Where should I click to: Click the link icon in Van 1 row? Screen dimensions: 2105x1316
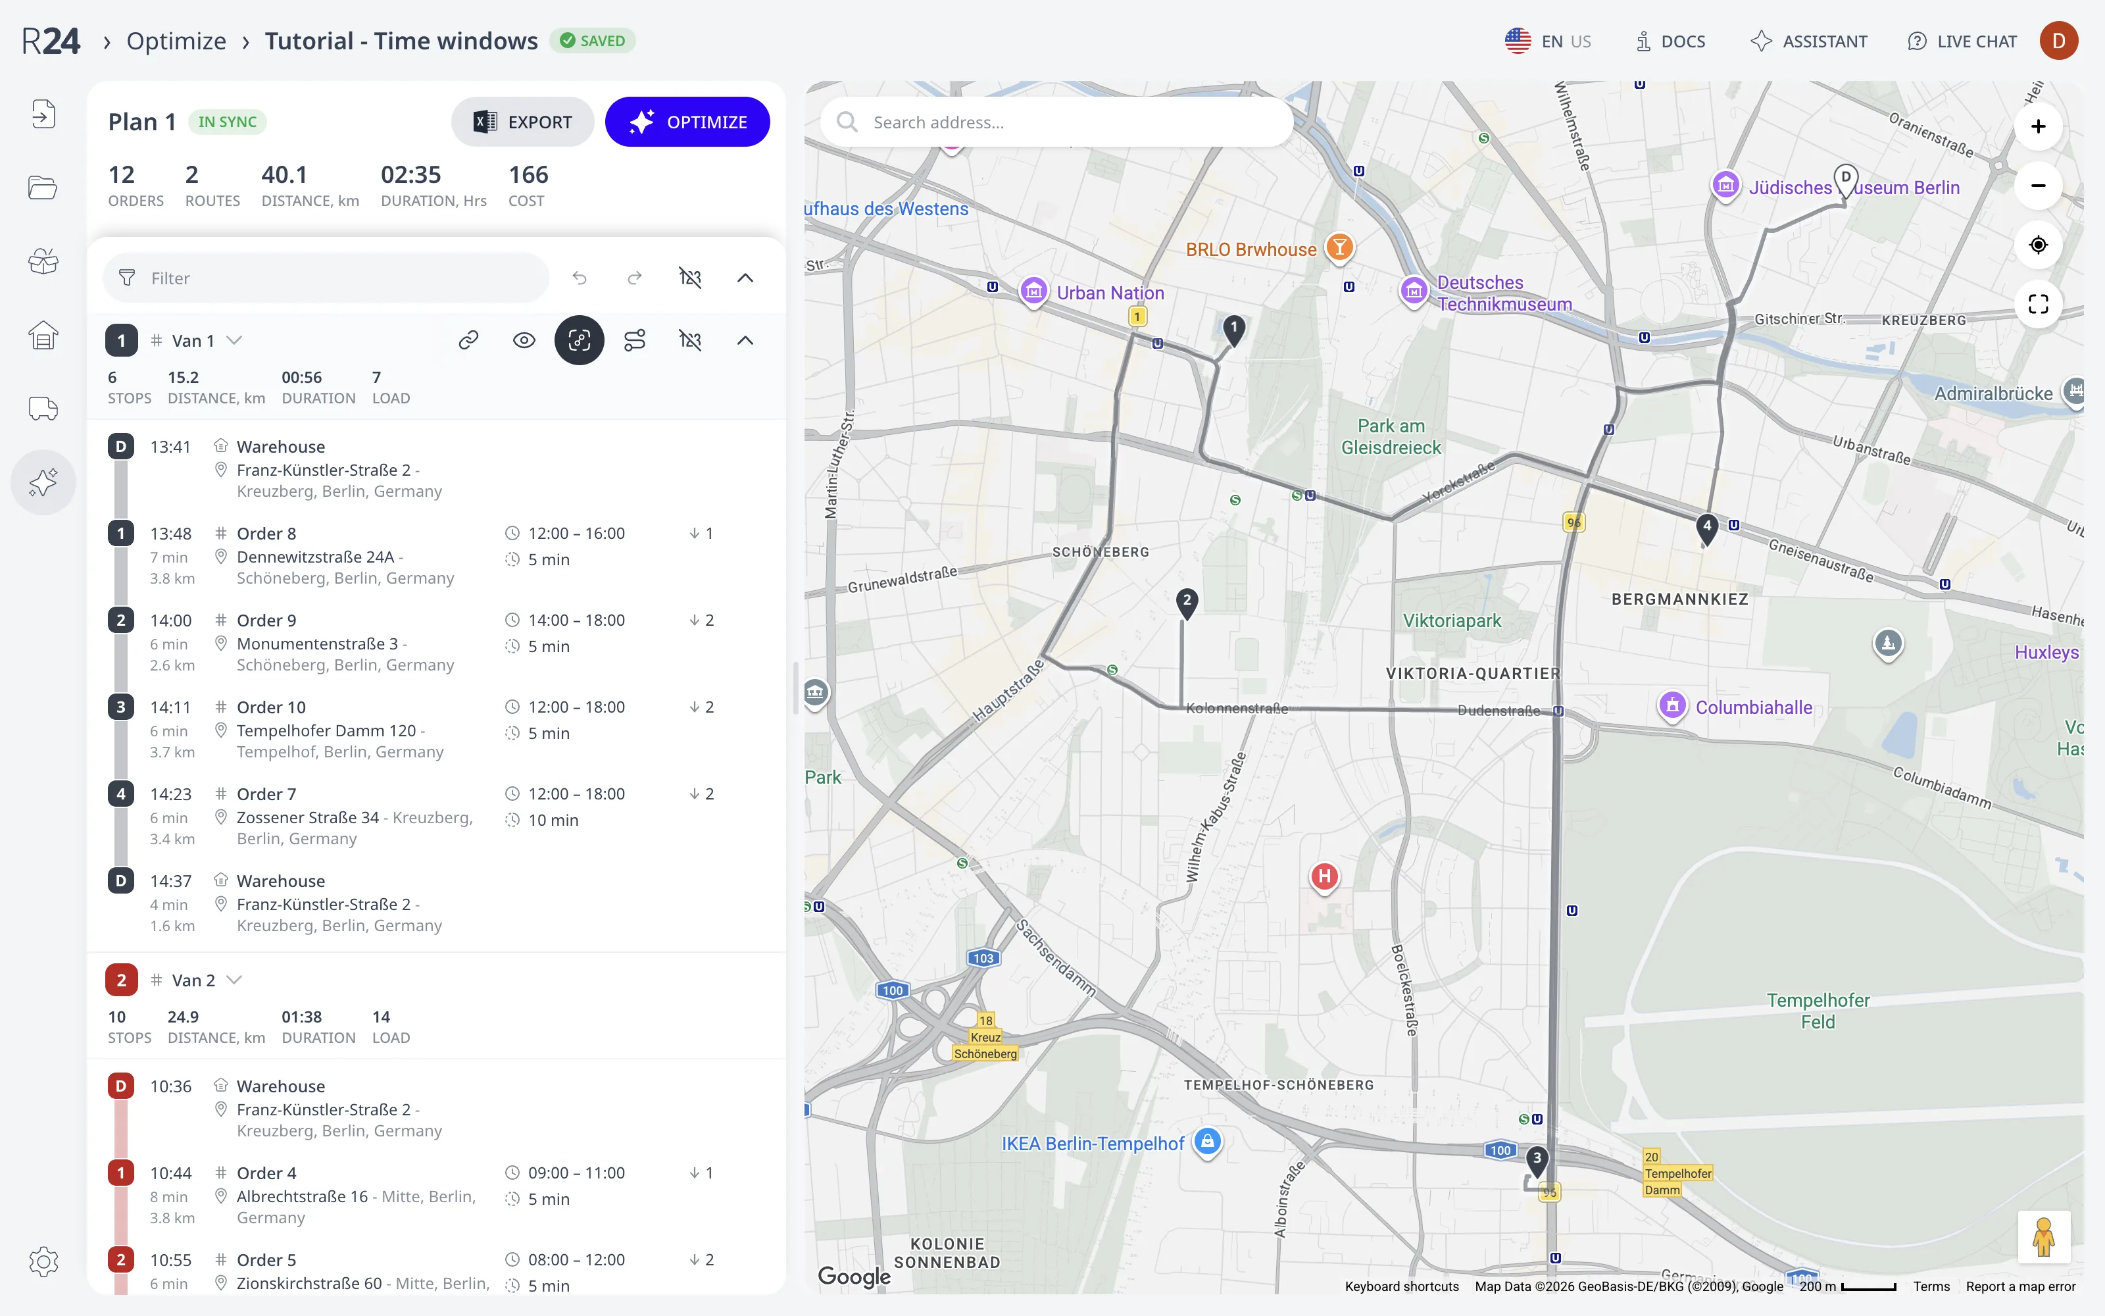469,340
